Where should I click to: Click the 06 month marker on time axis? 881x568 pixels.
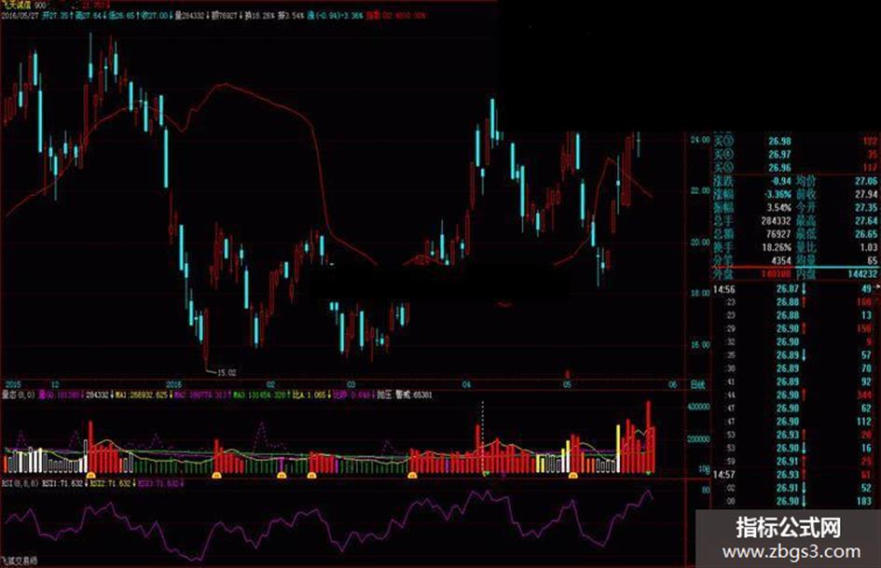672,385
